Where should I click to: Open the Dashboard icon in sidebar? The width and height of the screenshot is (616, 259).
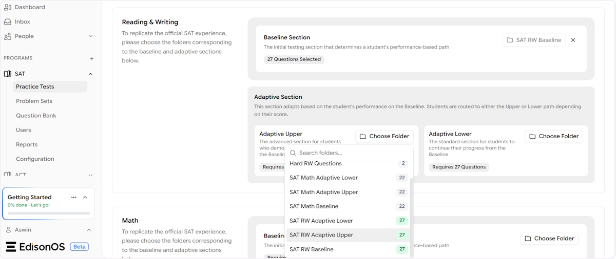pyautogui.click(x=8, y=7)
